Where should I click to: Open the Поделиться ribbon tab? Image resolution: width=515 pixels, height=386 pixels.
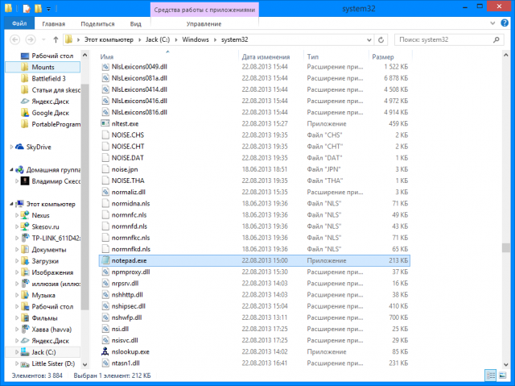coord(97,24)
